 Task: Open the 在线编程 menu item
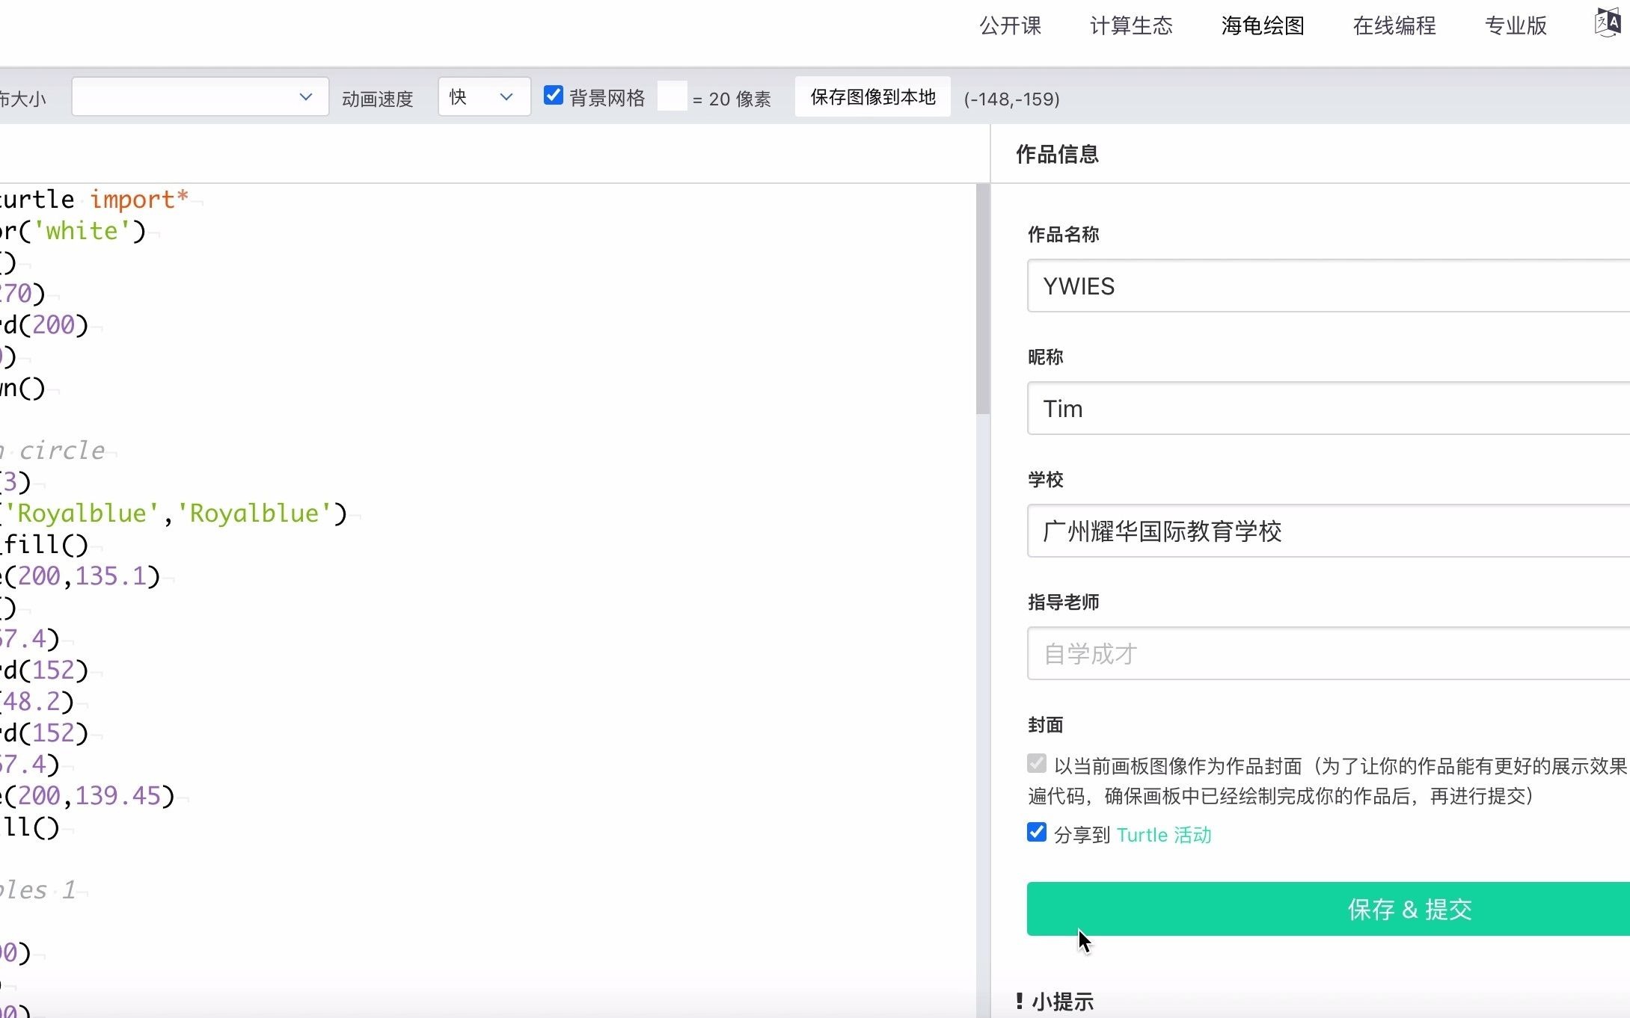1394,26
